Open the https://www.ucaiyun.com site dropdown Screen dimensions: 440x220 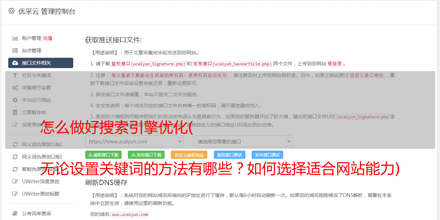[134, 141]
